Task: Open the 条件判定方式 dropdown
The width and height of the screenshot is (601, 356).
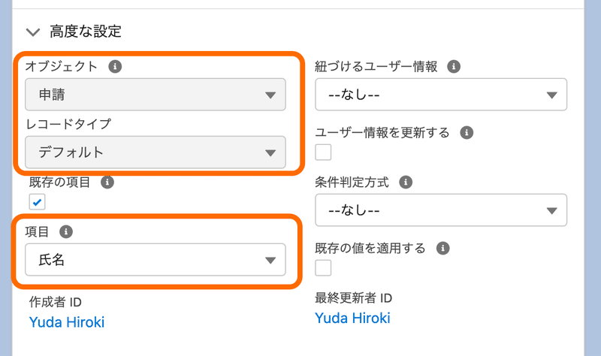Action: click(x=441, y=210)
